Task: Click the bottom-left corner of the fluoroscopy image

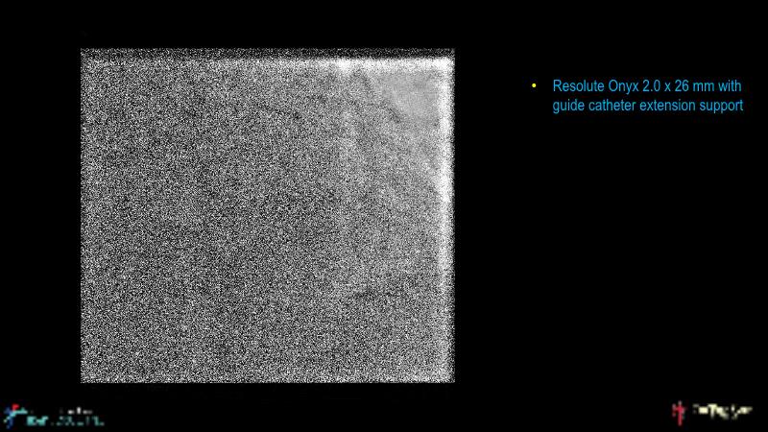Action: (x=84, y=378)
